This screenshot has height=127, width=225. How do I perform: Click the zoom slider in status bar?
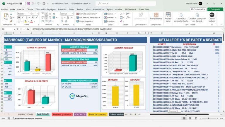coord(208,118)
